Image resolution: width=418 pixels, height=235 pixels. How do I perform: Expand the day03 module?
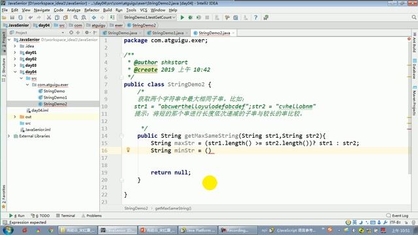[15, 65]
